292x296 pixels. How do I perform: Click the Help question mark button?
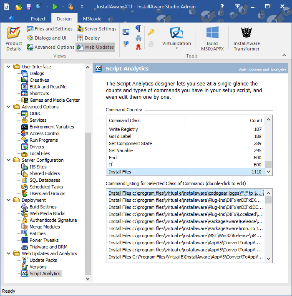tap(222, 6)
